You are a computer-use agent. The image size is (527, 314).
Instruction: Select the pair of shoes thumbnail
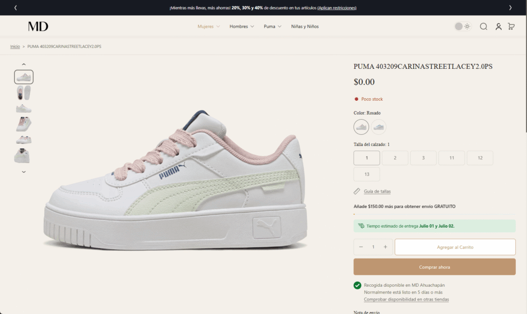24,140
